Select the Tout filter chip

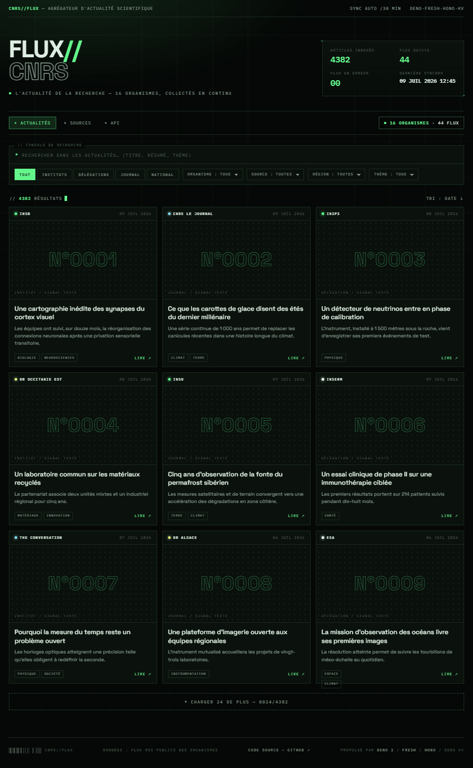[25, 174]
